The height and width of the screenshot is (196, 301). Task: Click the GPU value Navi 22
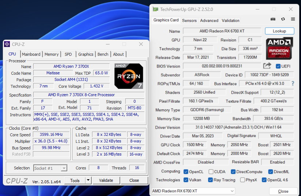pos(200,40)
